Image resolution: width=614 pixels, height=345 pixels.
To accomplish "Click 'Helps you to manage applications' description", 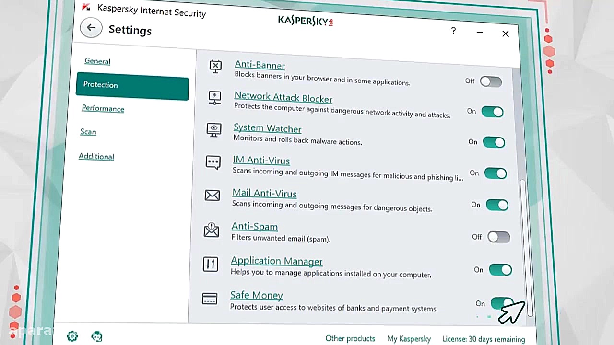I will (331, 273).
